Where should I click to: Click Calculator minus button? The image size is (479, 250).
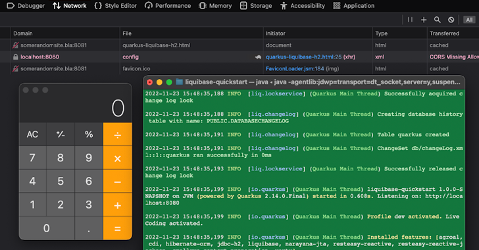(118, 181)
